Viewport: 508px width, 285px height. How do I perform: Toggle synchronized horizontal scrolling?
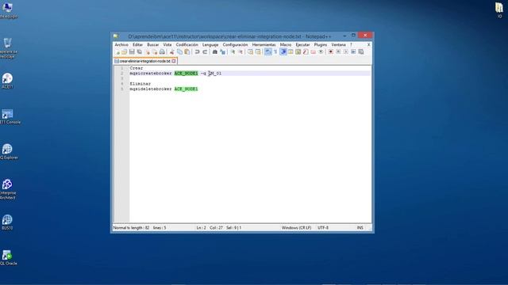click(258, 52)
